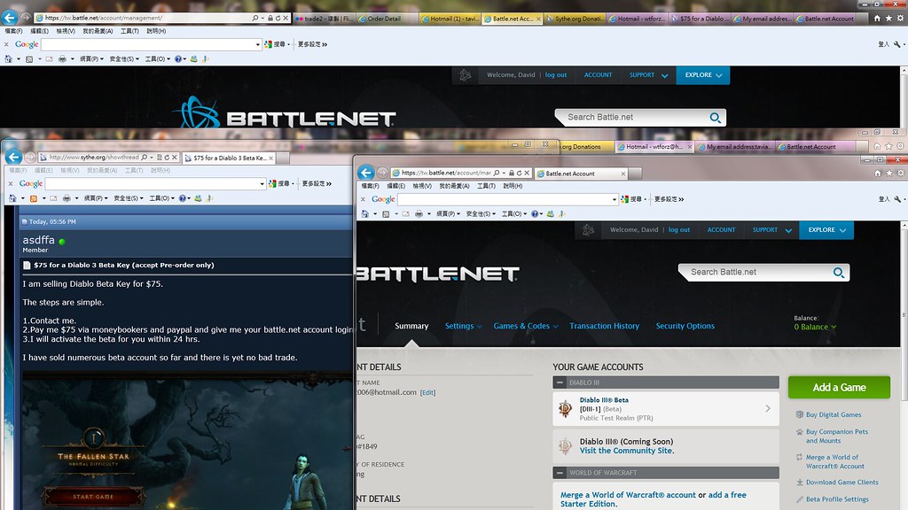Click the help icon in front window command bar

(x=535, y=214)
